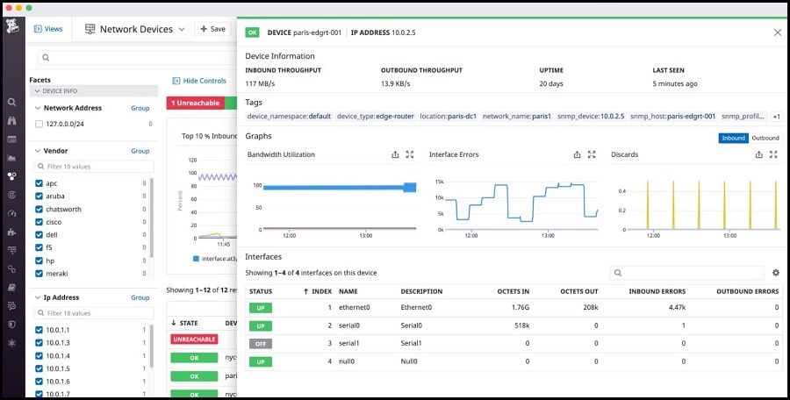
Task: Collapse the DEVICE INFO facet group
Action: click(36, 90)
